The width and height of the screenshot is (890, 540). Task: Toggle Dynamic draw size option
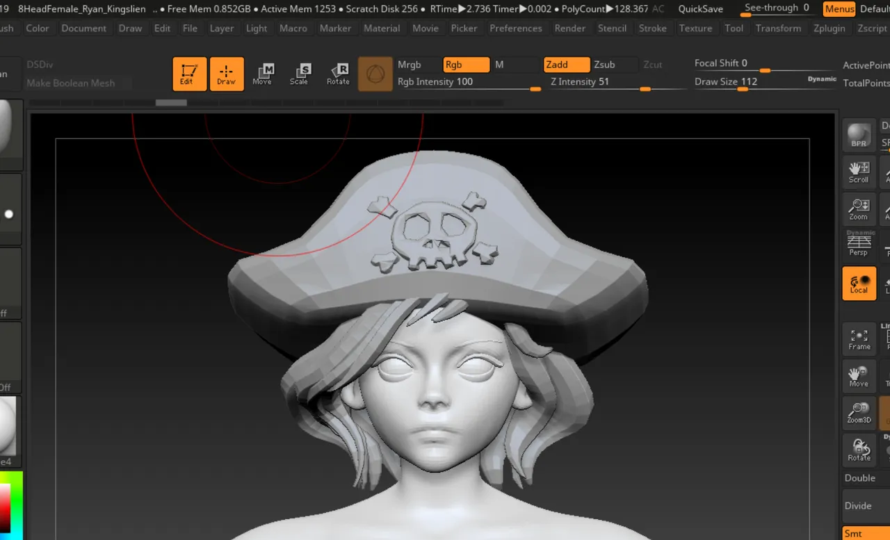(822, 79)
